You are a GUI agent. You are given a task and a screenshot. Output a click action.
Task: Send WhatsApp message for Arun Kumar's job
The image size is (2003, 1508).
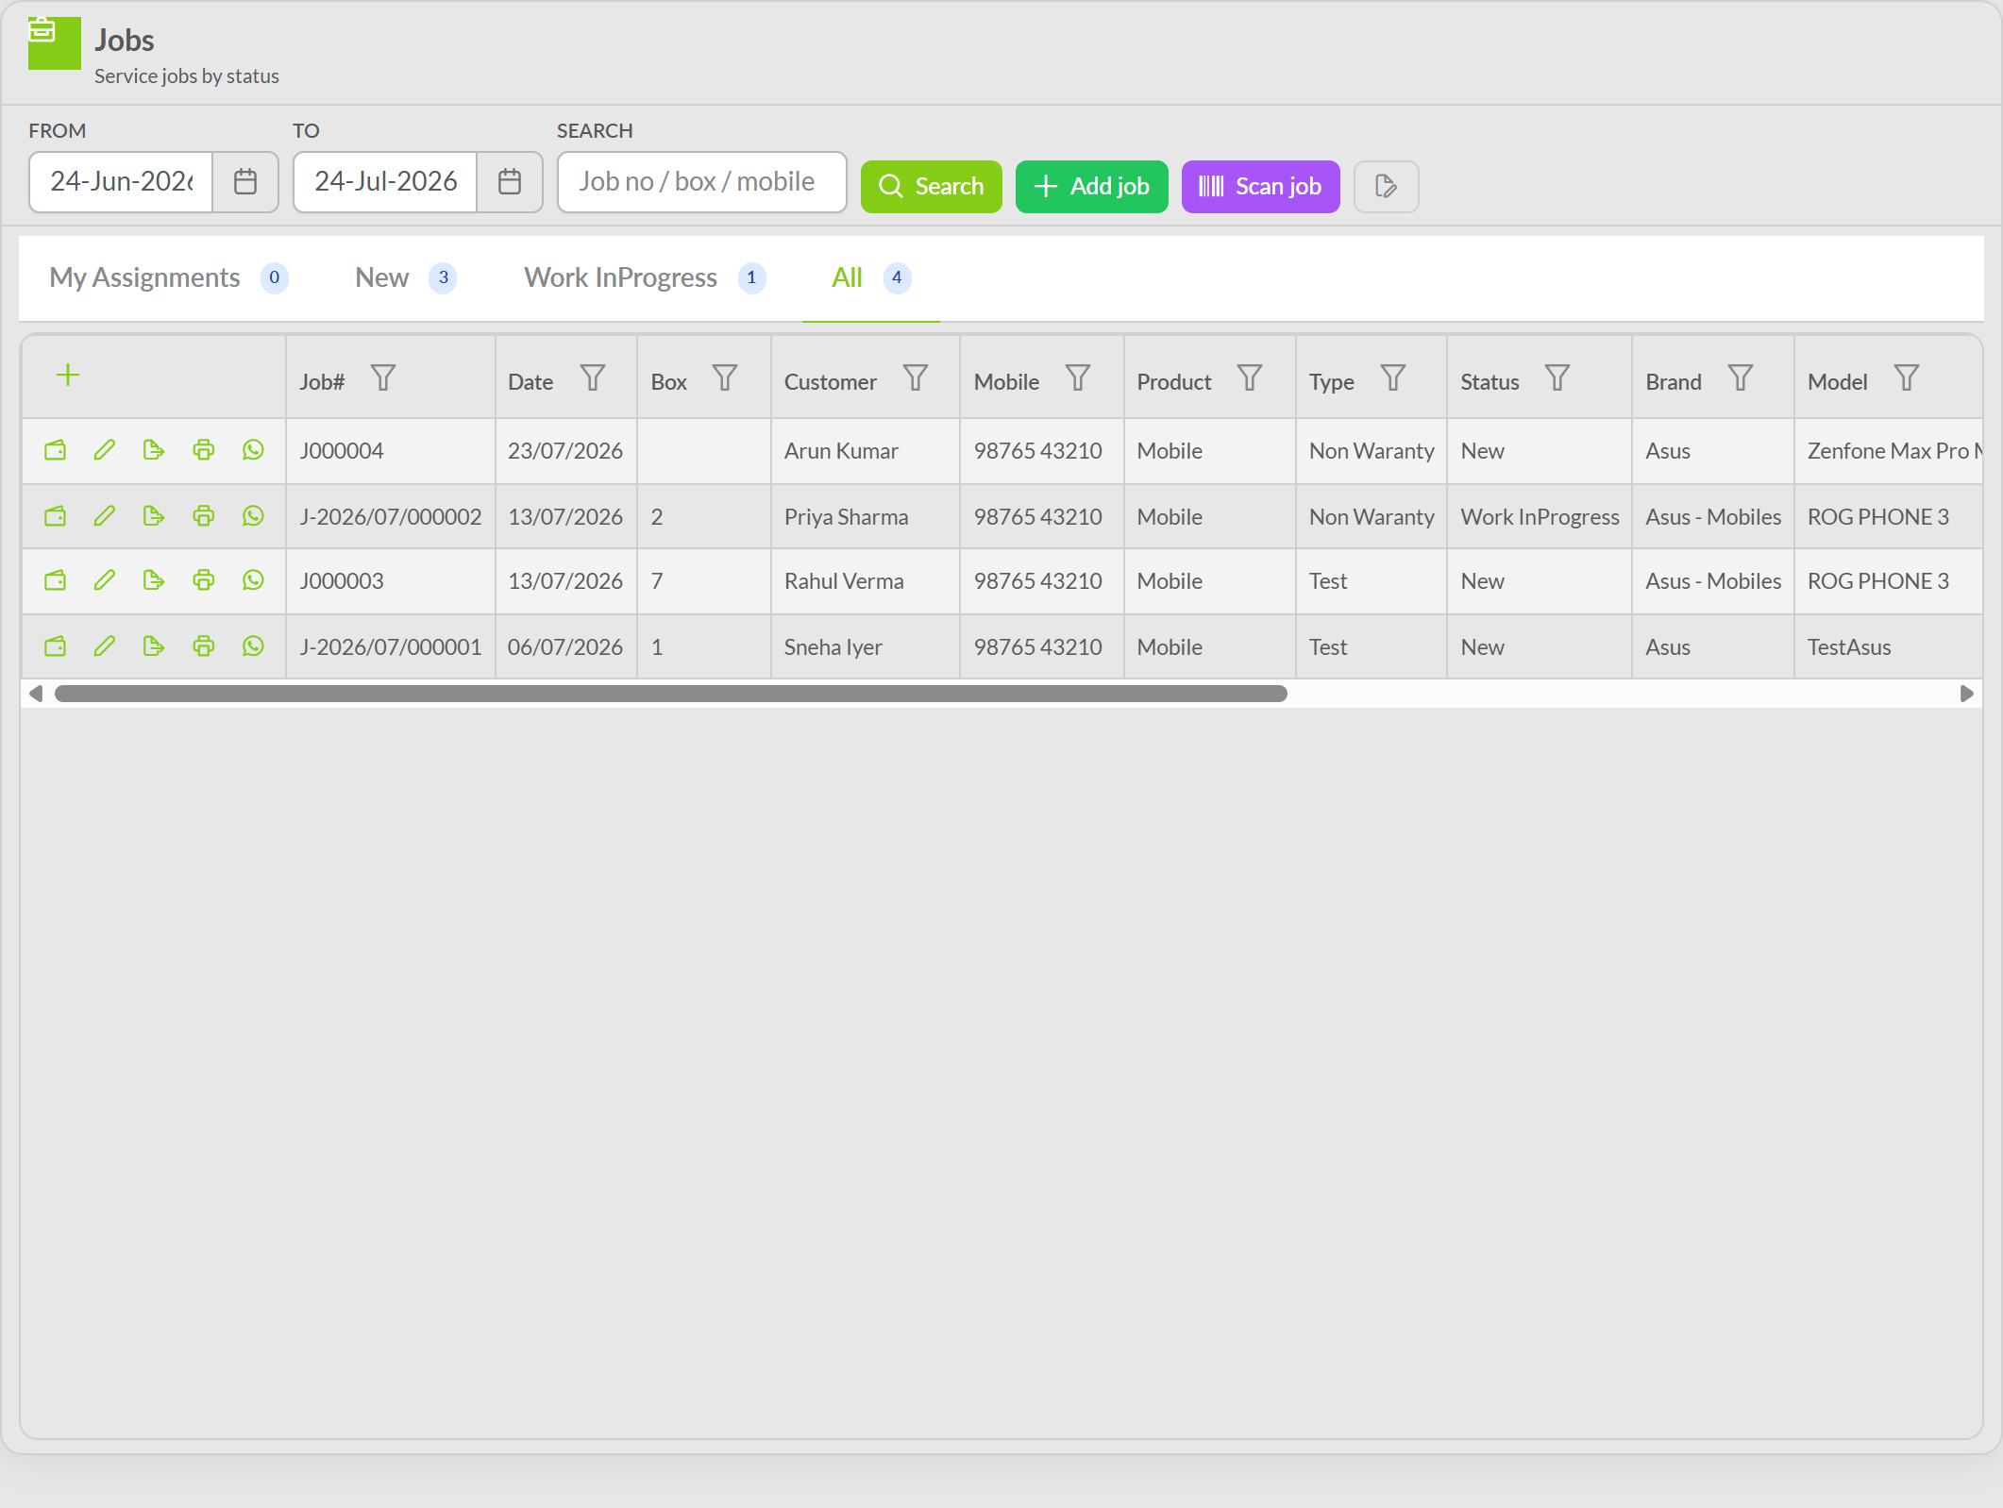(253, 450)
